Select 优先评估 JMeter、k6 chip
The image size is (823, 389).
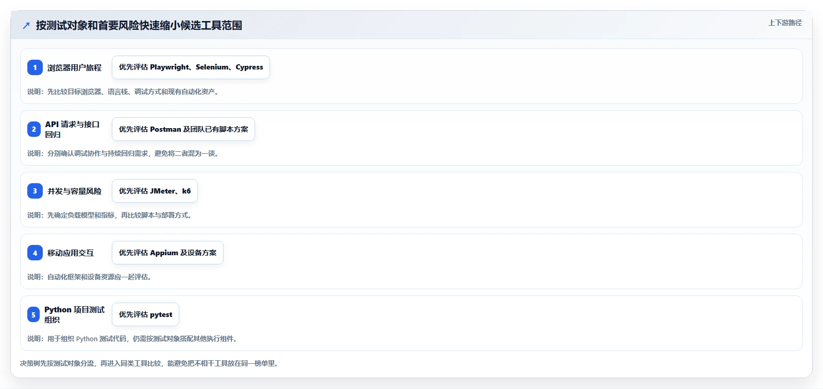(155, 191)
